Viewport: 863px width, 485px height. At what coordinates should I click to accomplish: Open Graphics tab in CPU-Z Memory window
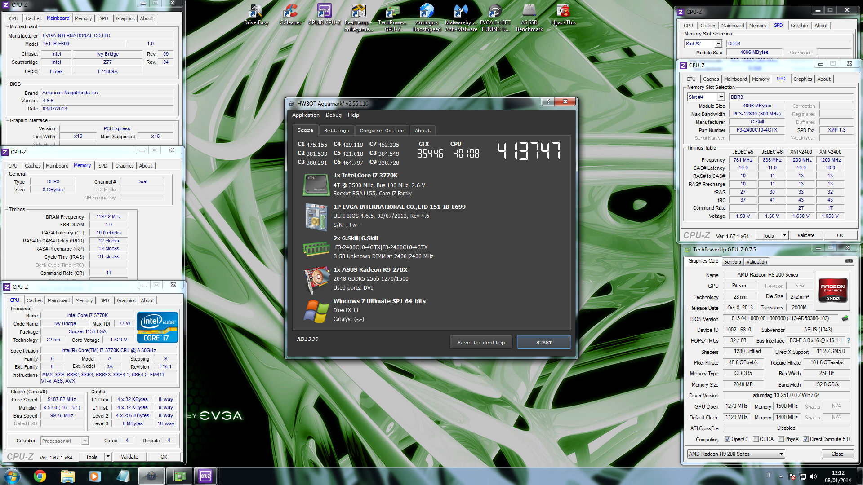(x=124, y=166)
